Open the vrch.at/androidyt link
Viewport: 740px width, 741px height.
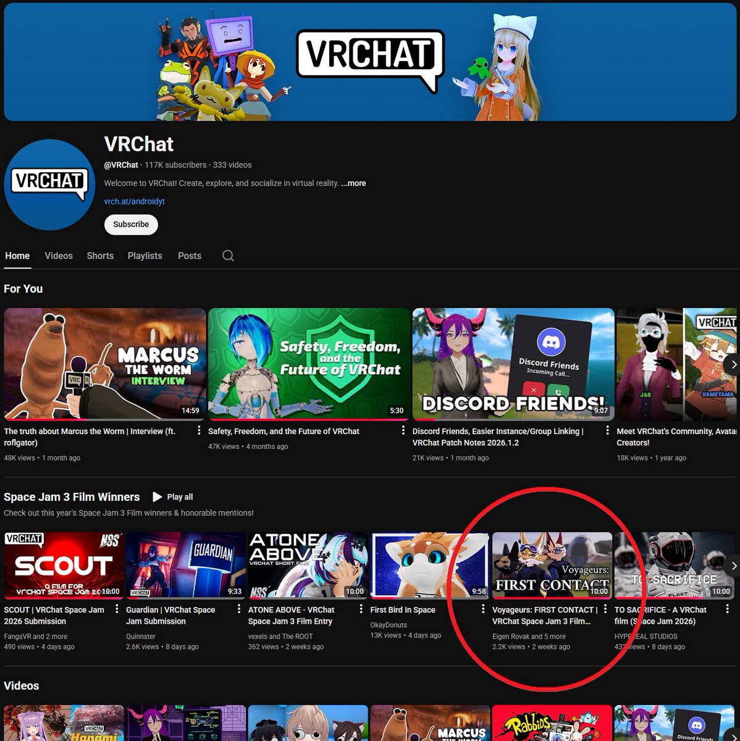pyautogui.click(x=135, y=201)
